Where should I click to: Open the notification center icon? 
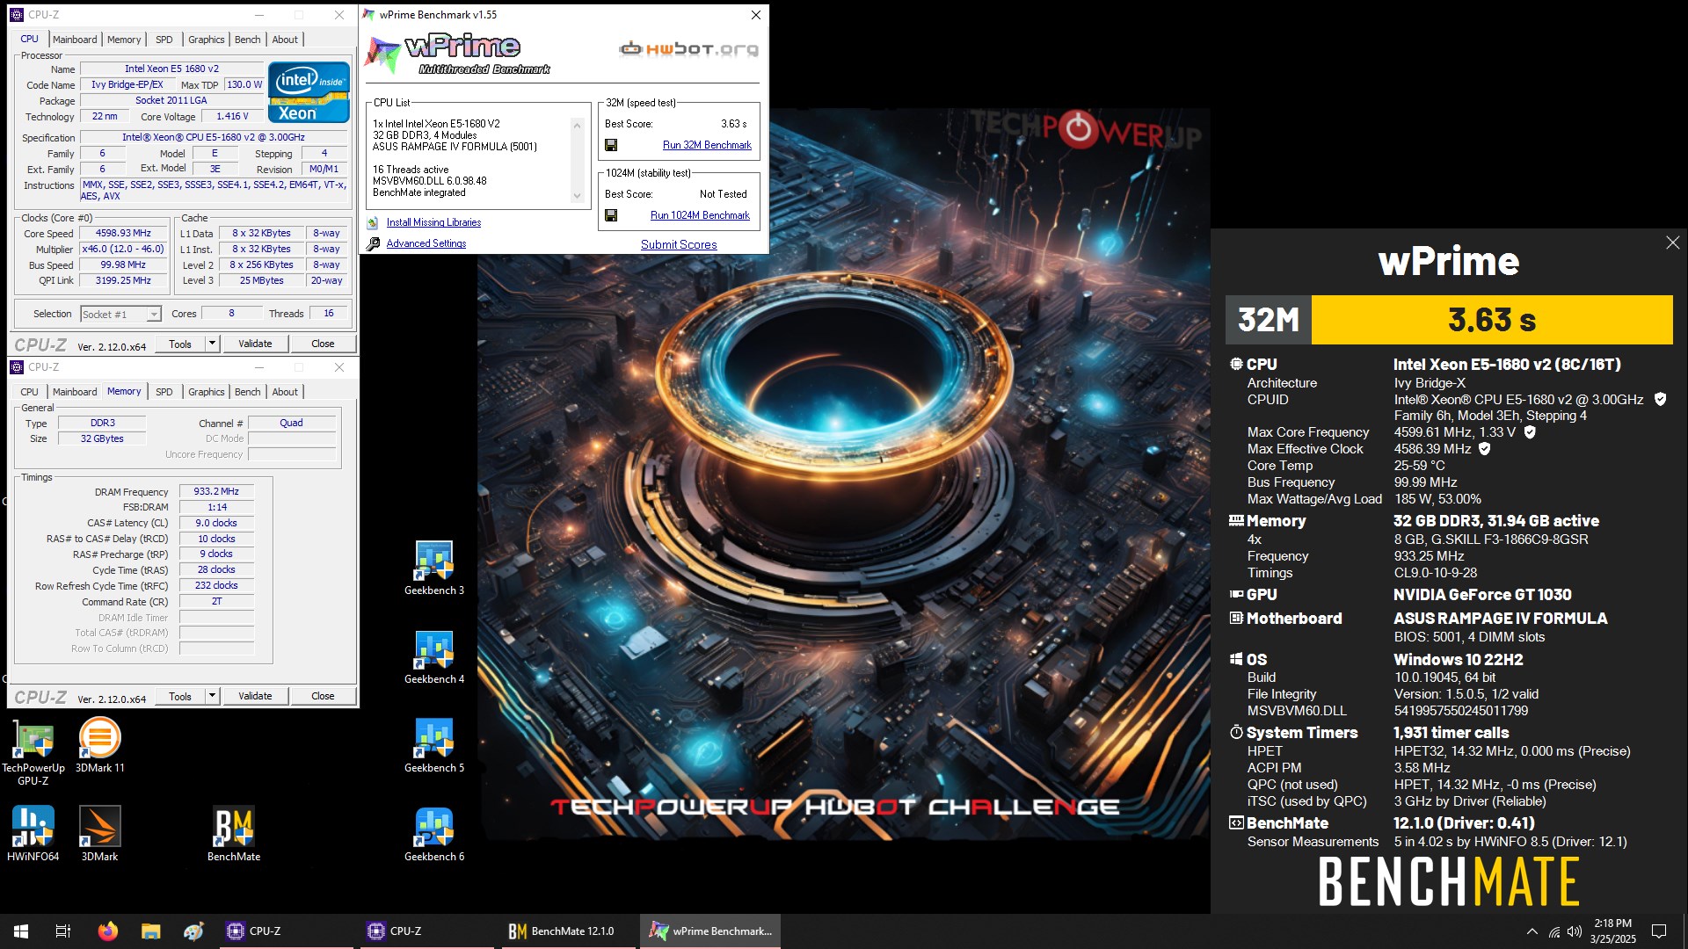pos(1659,931)
